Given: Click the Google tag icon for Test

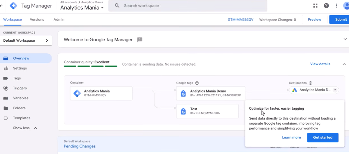Looking at the screenshot, I should [x=183, y=111].
